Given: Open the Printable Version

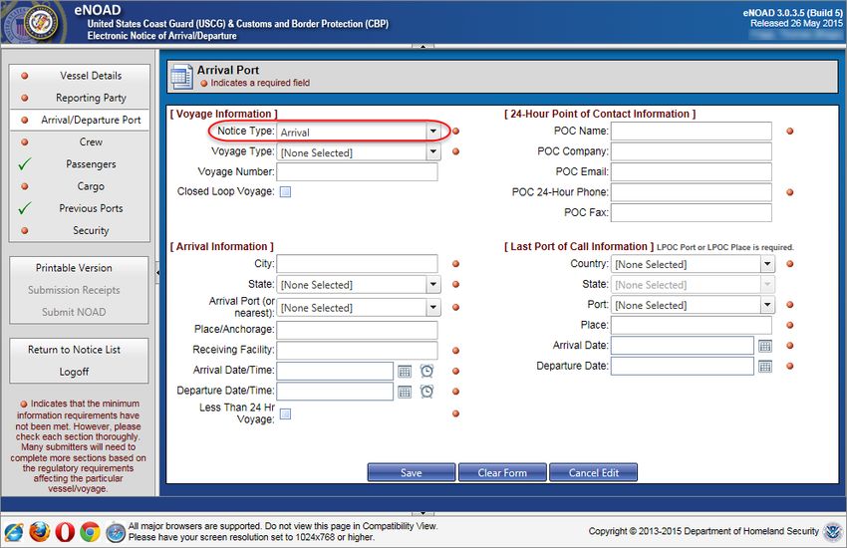Looking at the screenshot, I should (x=79, y=268).
